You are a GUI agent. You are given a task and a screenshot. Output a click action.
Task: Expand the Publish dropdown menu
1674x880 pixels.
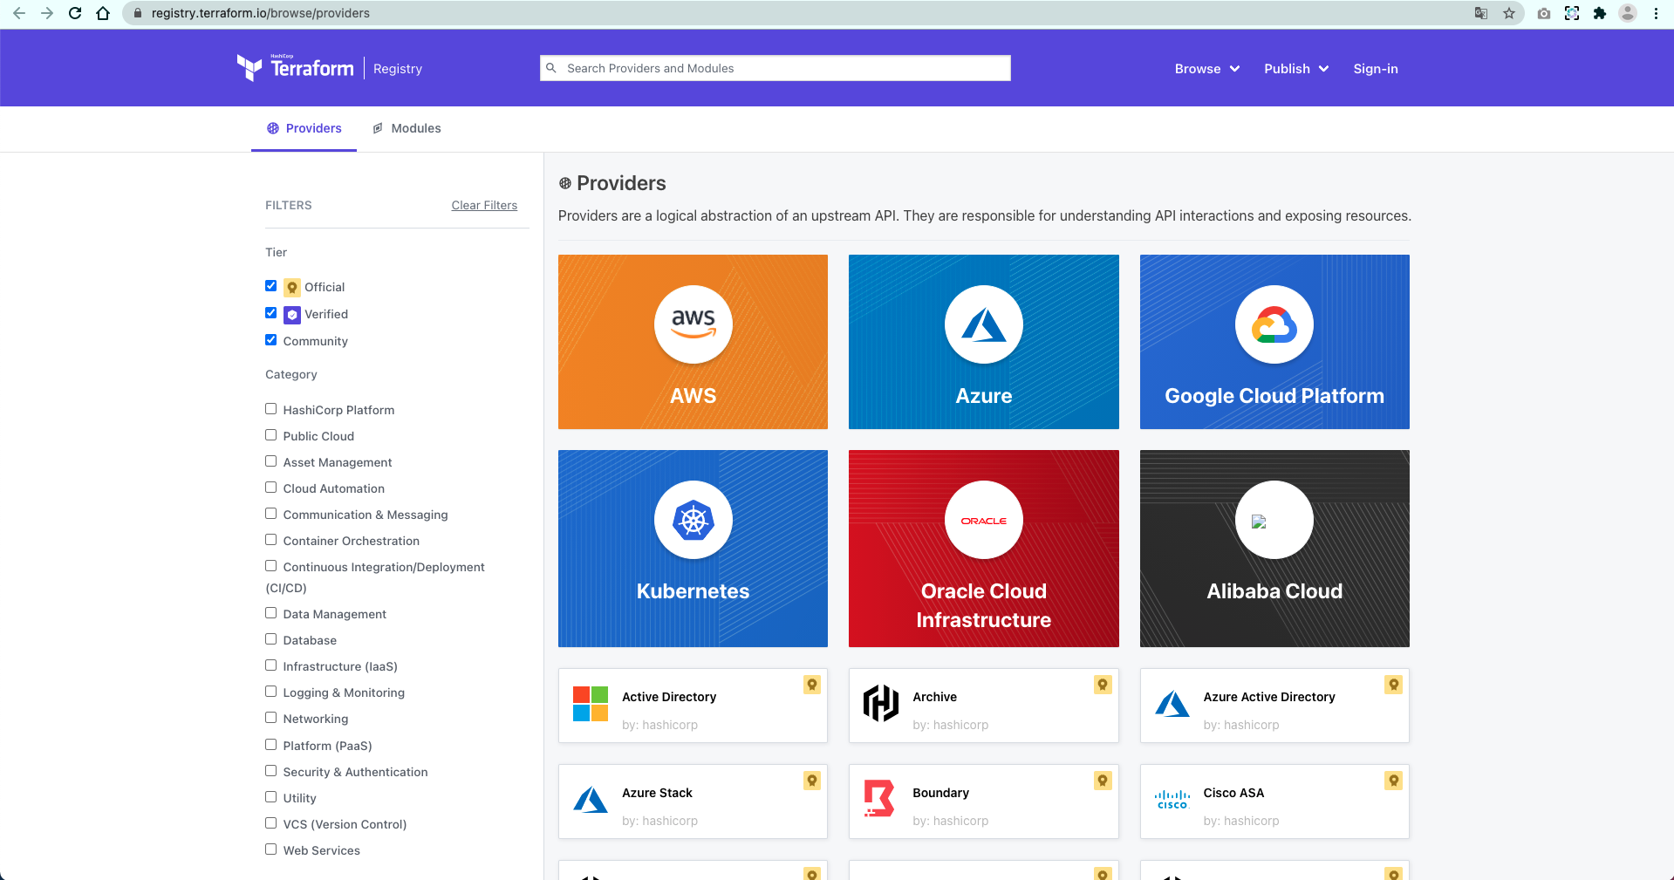tap(1296, 69)
